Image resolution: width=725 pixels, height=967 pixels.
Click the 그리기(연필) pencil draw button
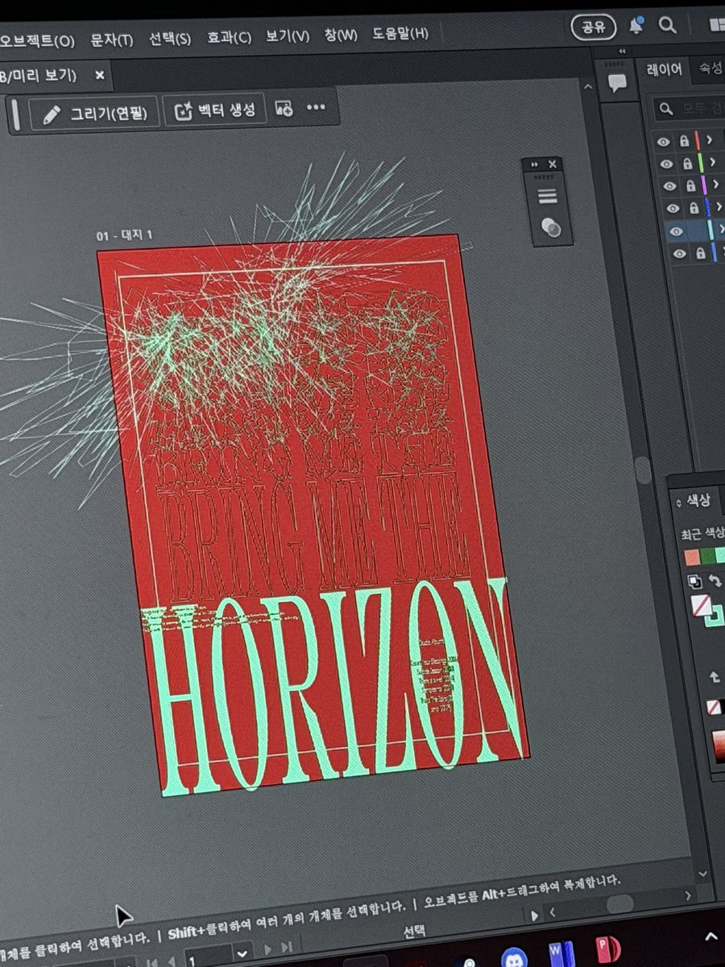pyautogui.click(x=94, y=114)
